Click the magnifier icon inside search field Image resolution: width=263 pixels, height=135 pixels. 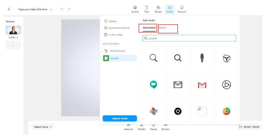(x=146, y=38)
